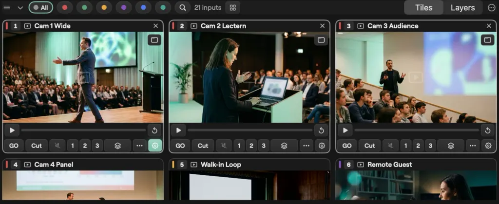499x204 pixels.
Task: Click GO on Cam 2 Lectern
Action: [x=180, y=146]
